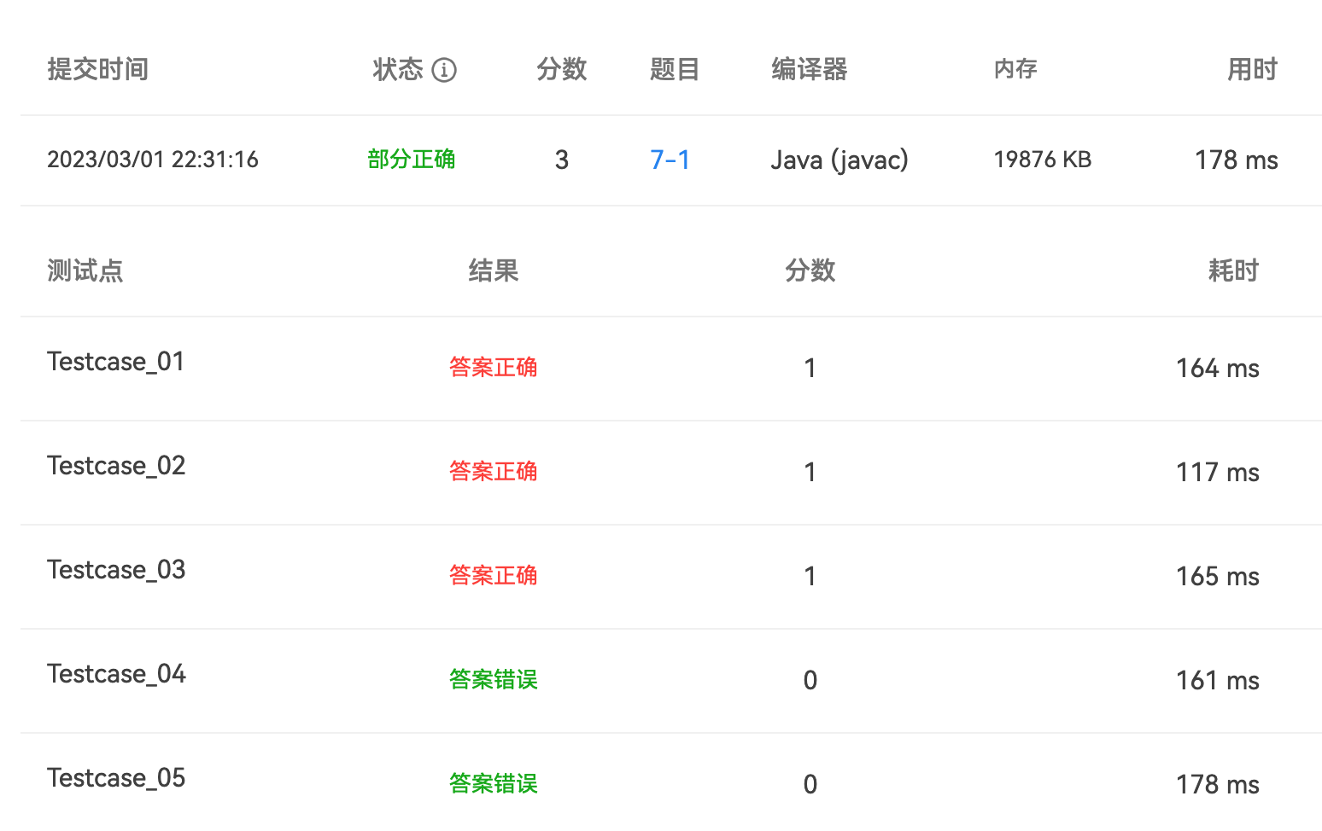1322x831 pixels.
Task: Click 答案错误 result for Testcase_05
Action: (x=494, y=784)
